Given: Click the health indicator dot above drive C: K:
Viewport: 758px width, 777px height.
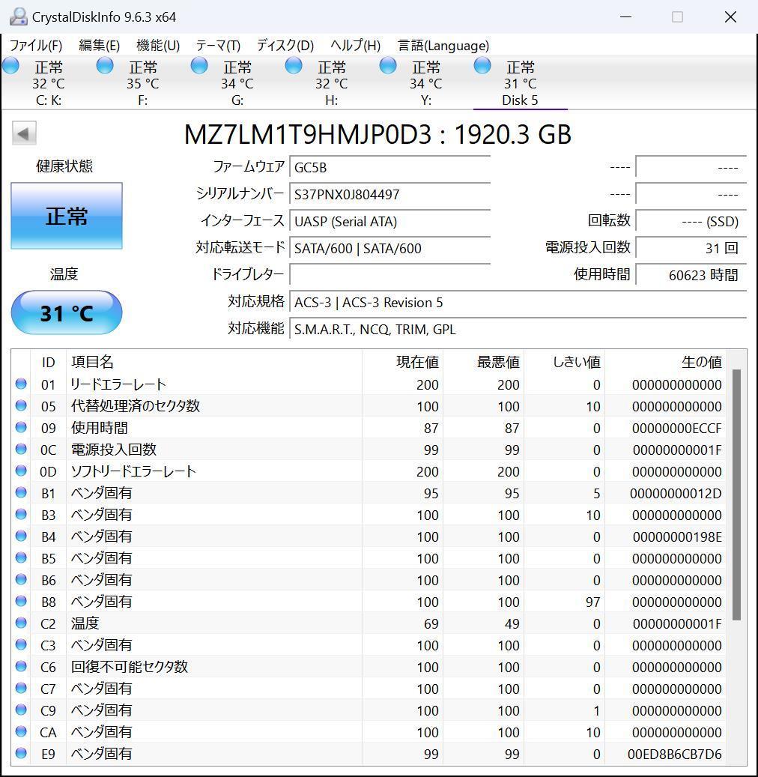Looking at the screenshot, I should [10, 65].
